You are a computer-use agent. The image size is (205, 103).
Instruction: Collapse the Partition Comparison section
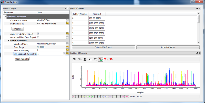[x=5, y=17]
